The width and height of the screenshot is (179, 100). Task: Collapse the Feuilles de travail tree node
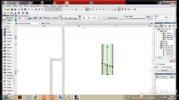tap(159, 48)
